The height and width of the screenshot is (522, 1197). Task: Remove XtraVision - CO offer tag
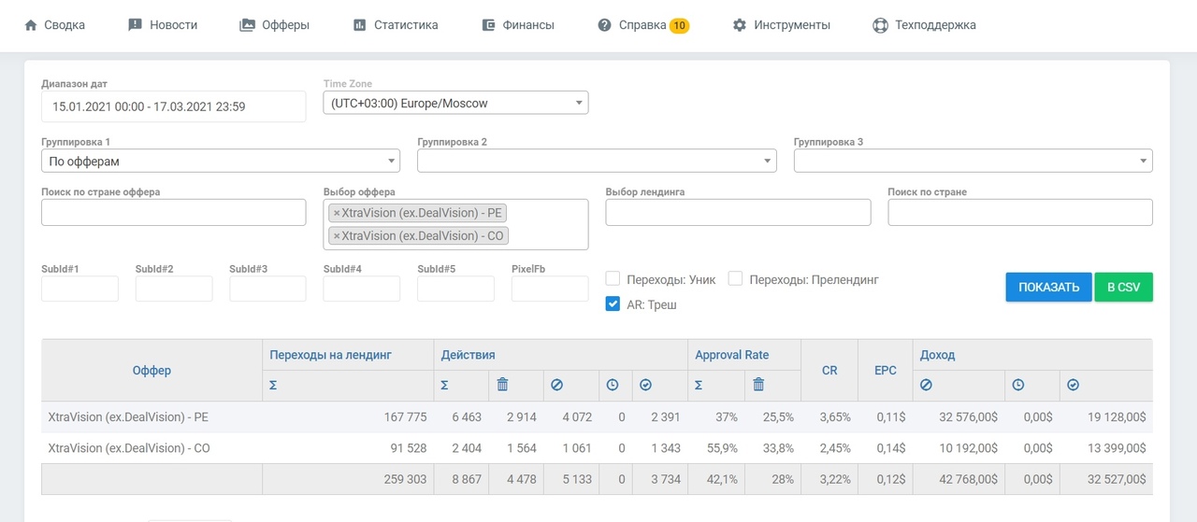pos(337,236)
